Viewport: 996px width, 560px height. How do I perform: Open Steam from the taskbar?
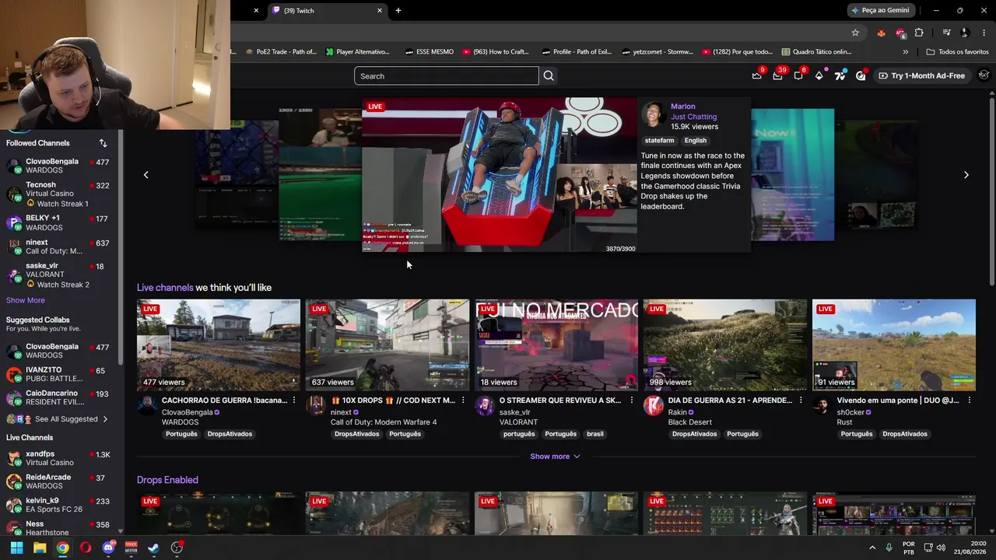pyautogui.click(x=154, y=548)
